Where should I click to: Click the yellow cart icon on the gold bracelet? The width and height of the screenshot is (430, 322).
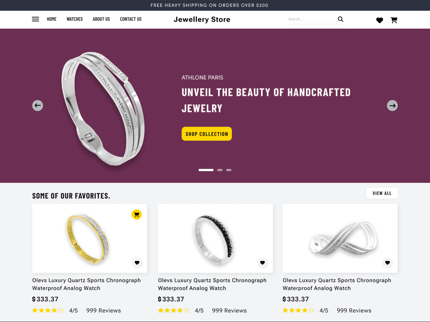tap(137, 214)
